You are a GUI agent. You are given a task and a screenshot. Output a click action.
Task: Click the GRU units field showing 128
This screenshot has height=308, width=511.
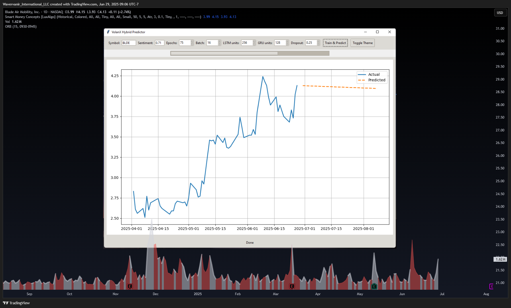(x=280, y=43)
